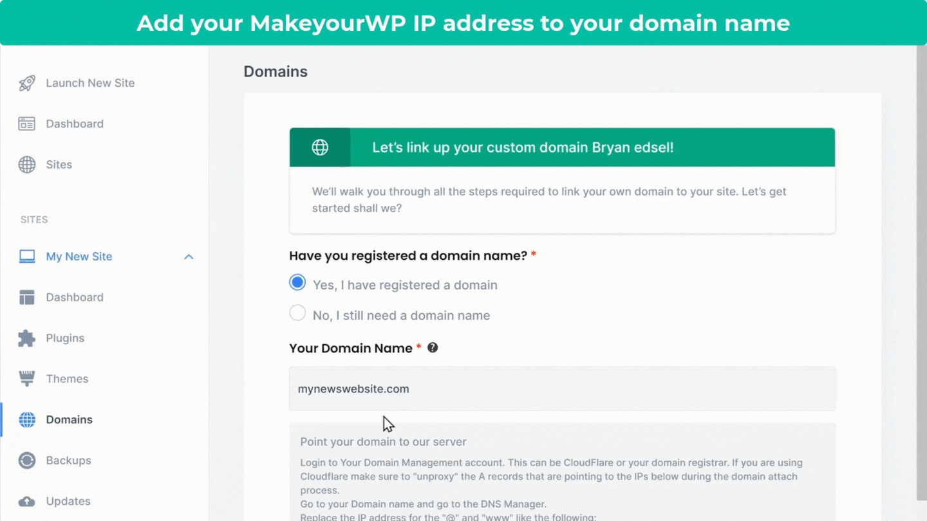Select the Plugins puzzle piece icon
The image size is (927, 521).
[27, 338]
